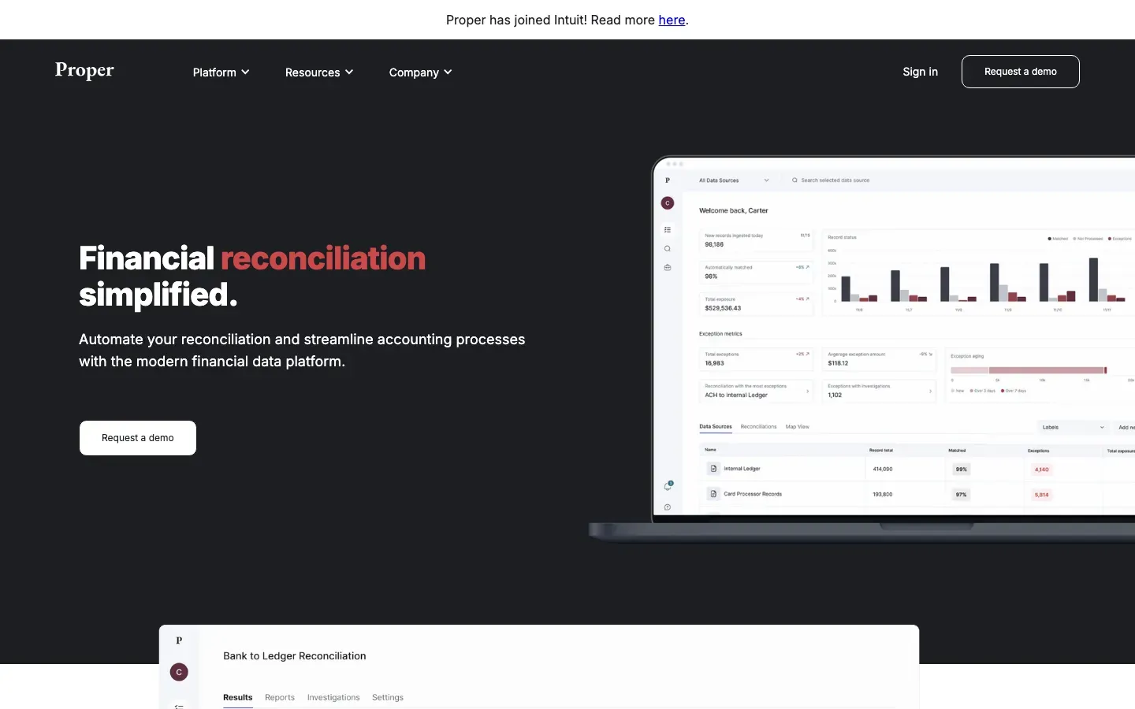Screen dimensions: 1135x709
Task: Click the search magnifier icon in dashboard top bar
Action: [794, 180]
